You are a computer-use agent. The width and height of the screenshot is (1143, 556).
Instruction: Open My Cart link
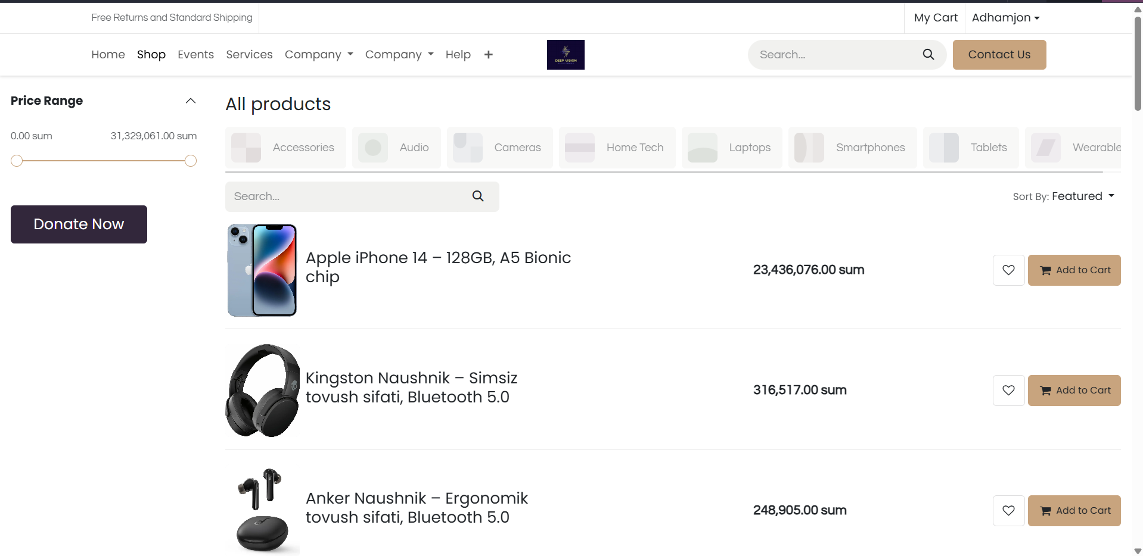(x=935, y=18)
